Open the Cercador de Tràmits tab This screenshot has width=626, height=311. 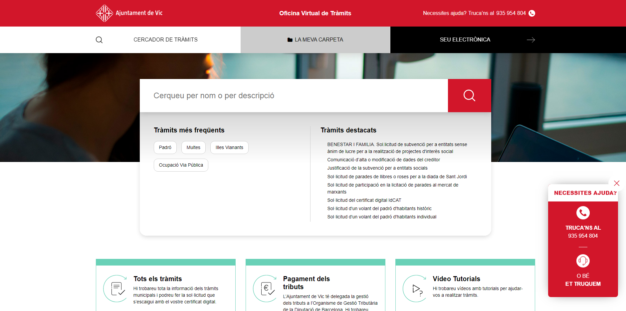[x=165, y=40]
